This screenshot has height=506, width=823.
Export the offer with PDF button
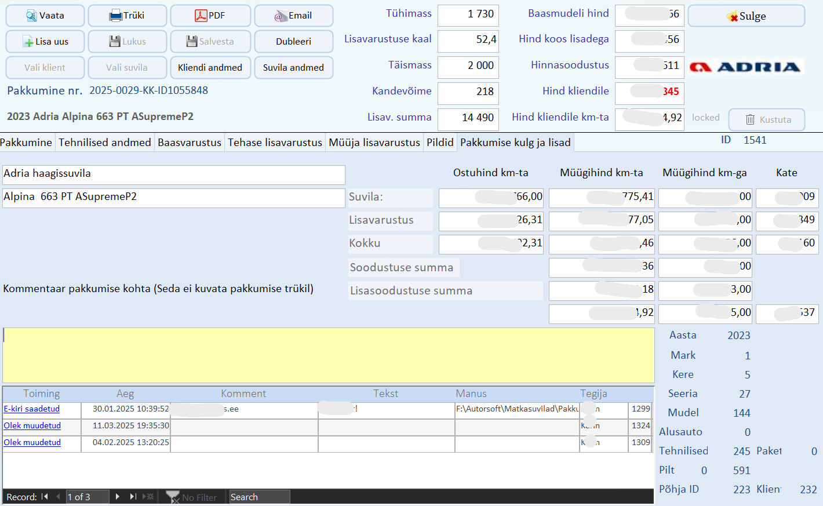[210, 16]
